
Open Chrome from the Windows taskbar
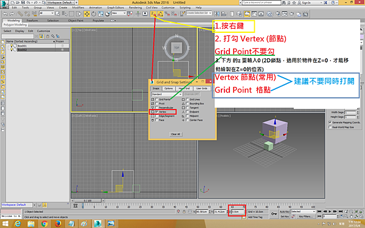click(x=44, y=224)
